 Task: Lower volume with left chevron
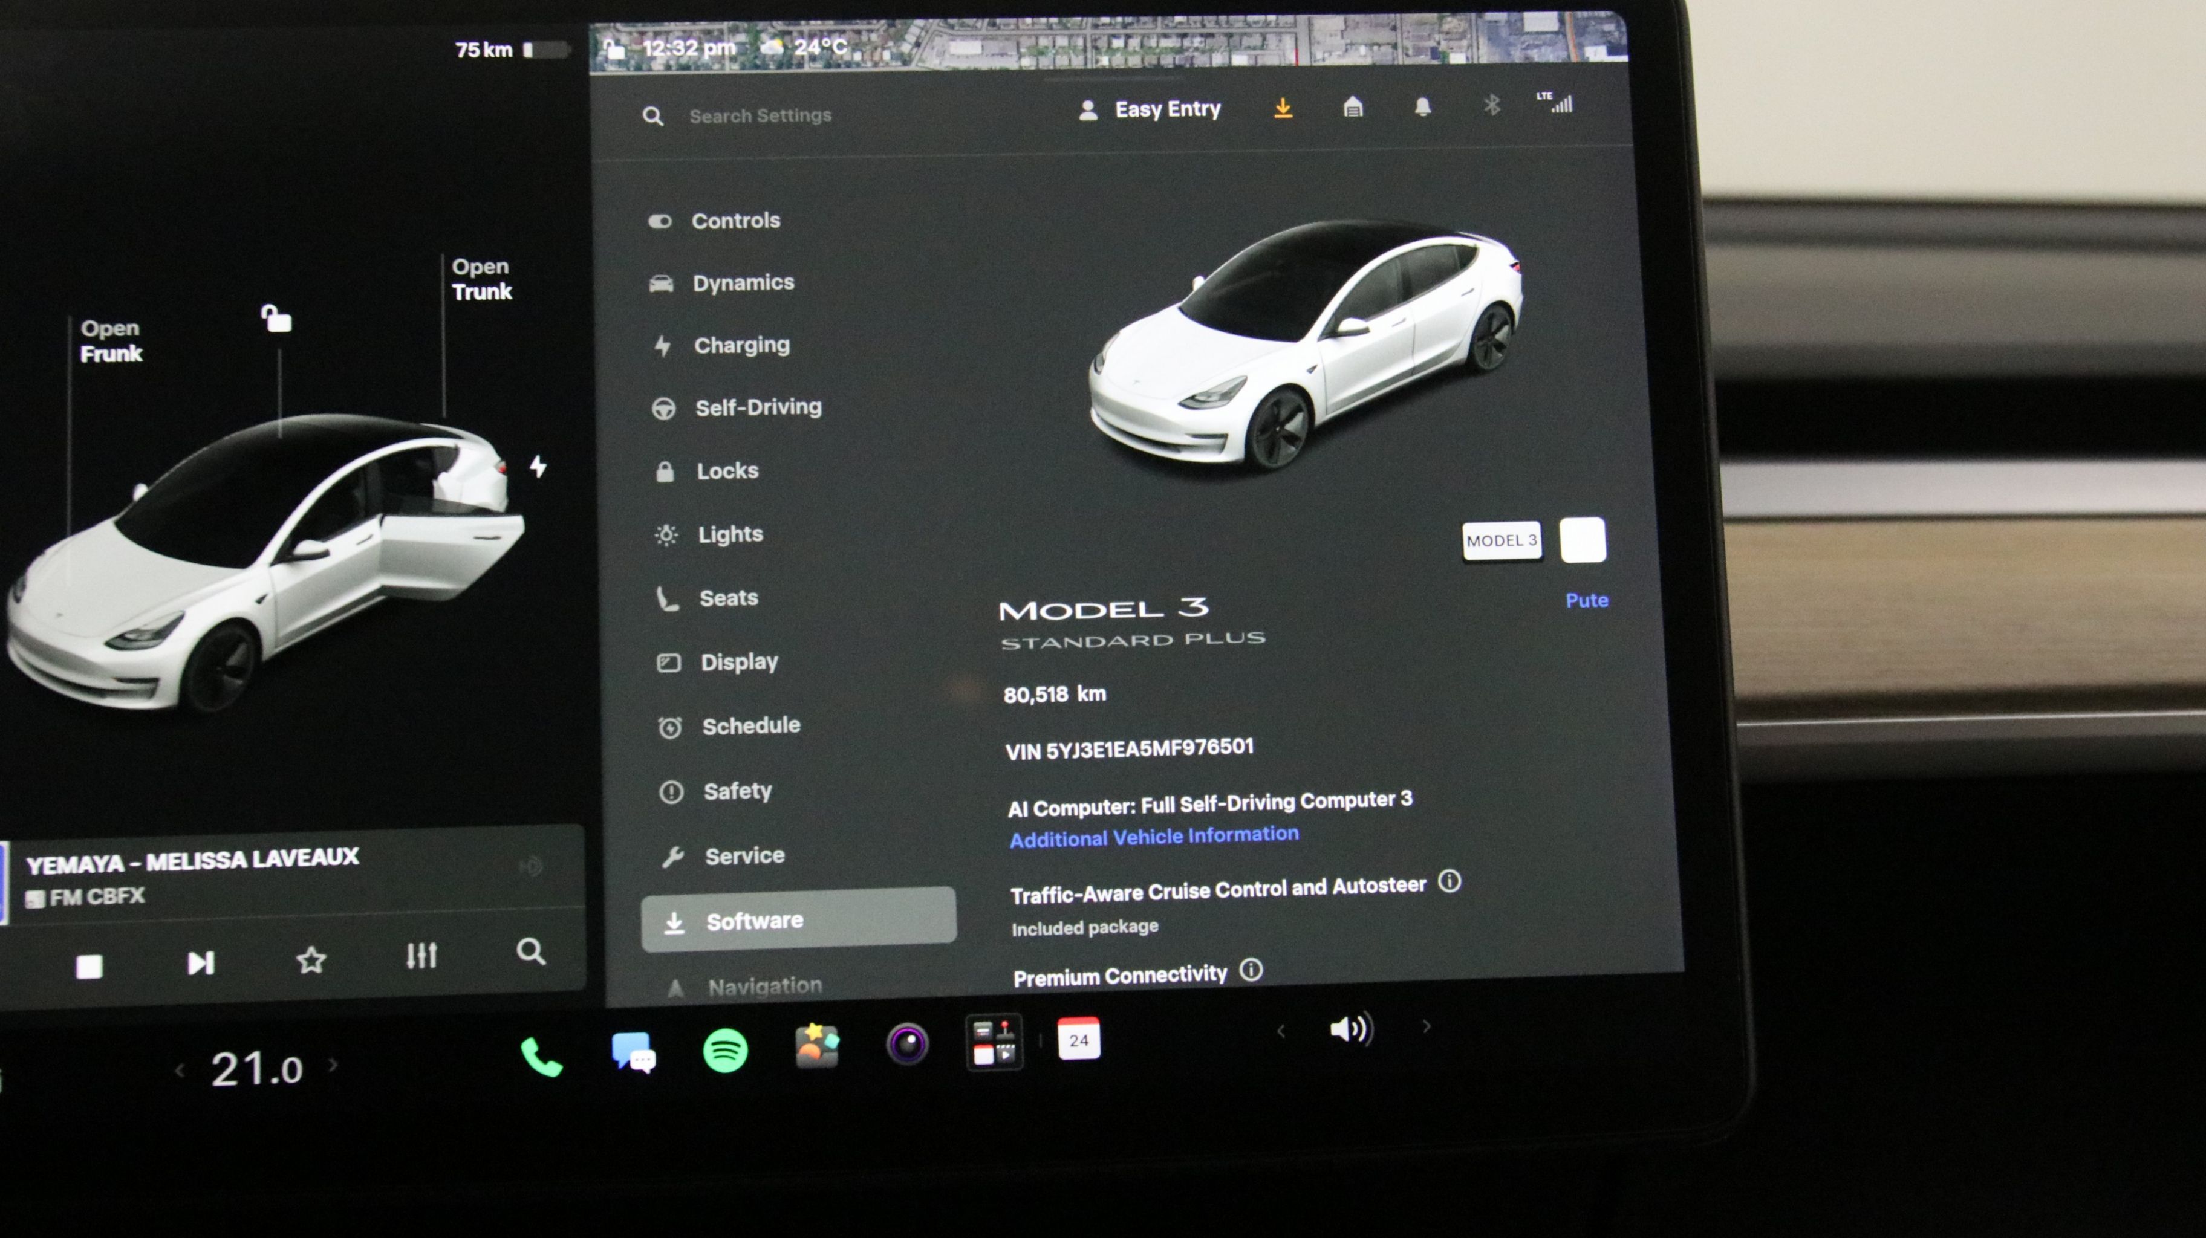pyautogui.click(x=1281, y=1031)
